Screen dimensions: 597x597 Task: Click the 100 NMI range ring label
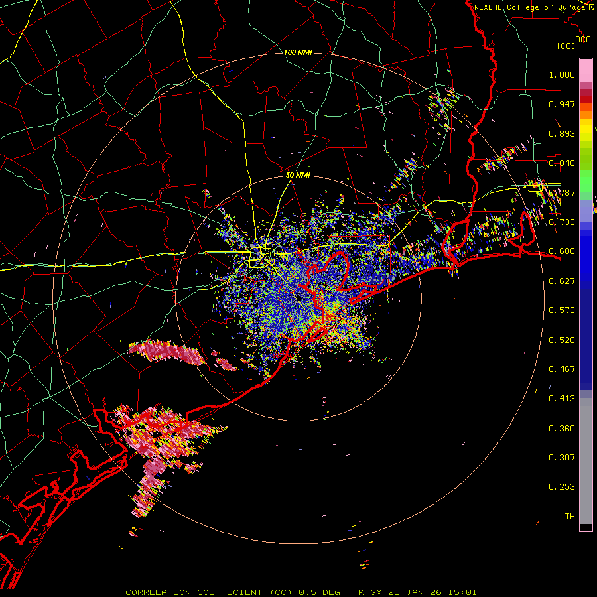click(x=298, y=52)
